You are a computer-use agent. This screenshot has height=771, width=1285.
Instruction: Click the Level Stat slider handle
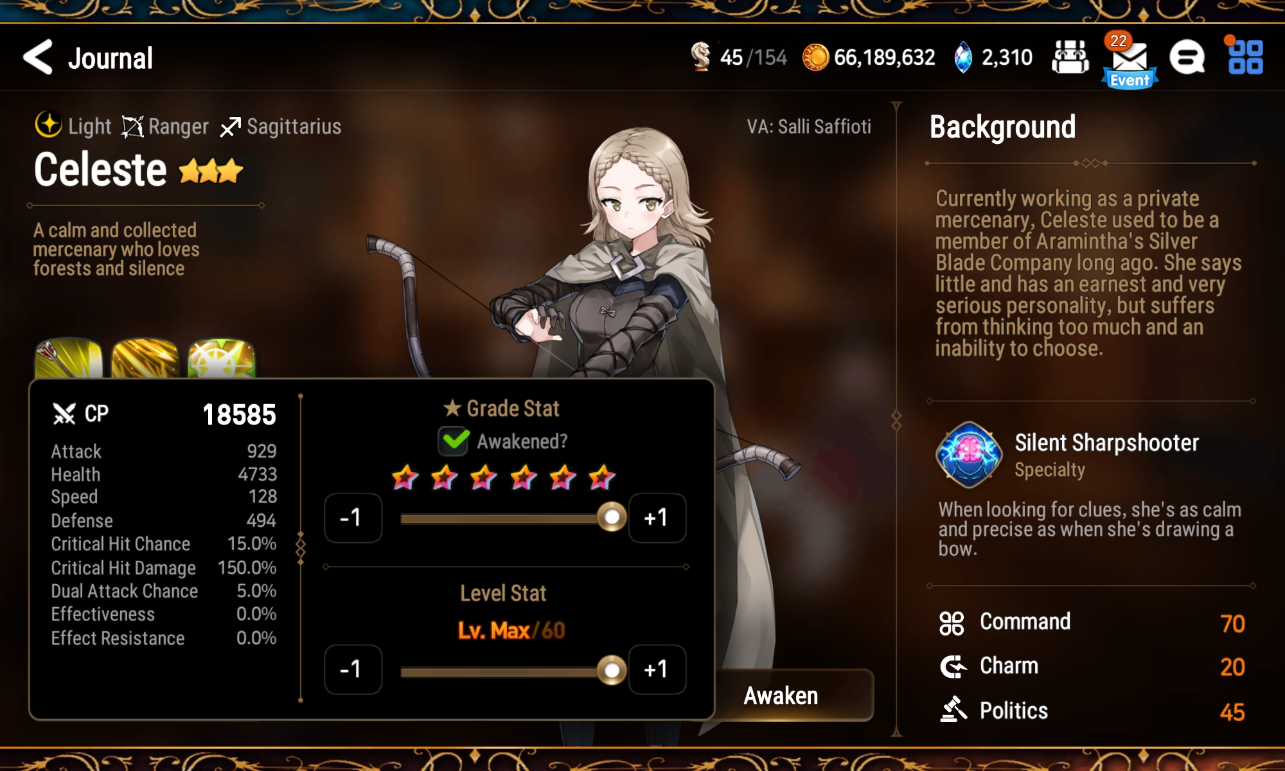pyautogui.click(x=612, y=671)
